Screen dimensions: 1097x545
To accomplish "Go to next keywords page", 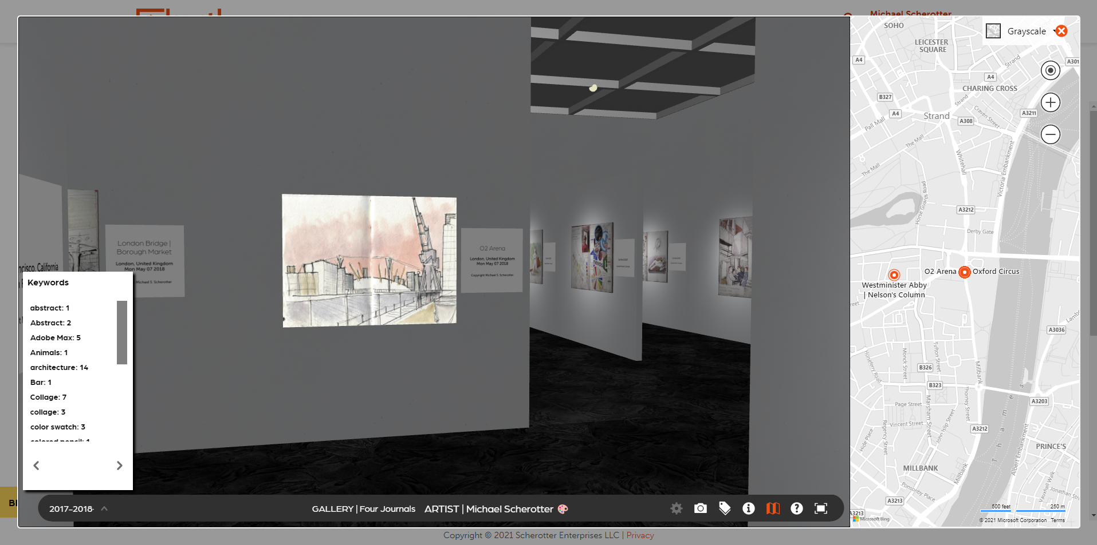I will point(119,466).
